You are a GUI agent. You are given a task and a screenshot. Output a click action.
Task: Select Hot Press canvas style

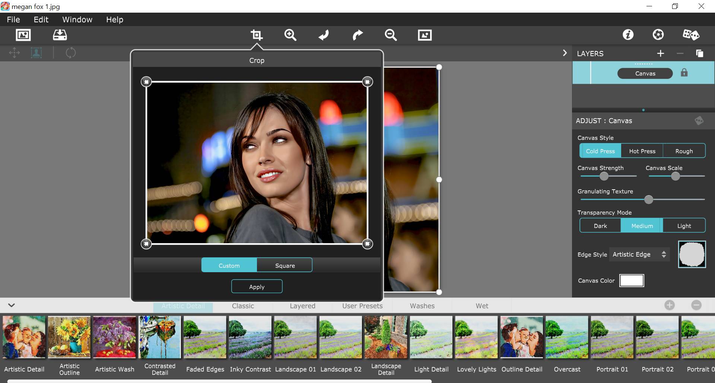(x=642, y=151)
